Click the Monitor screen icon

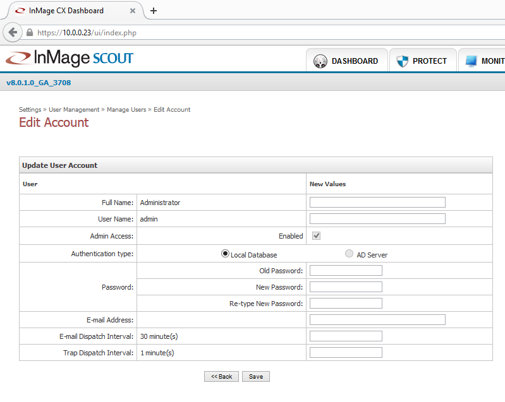(x=472, y=61)
